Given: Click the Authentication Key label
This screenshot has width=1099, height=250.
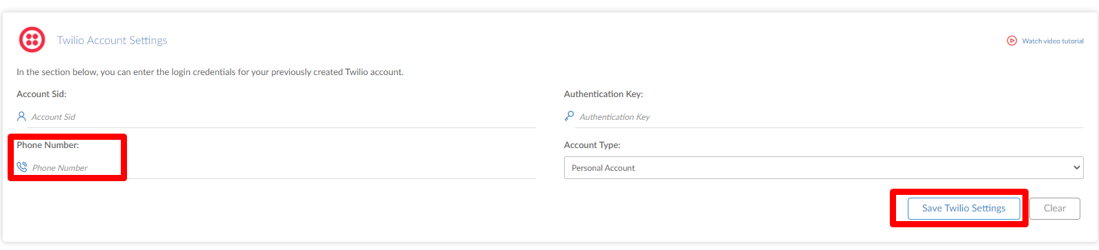Looking at the screenshot, I should tap(603, 94).
